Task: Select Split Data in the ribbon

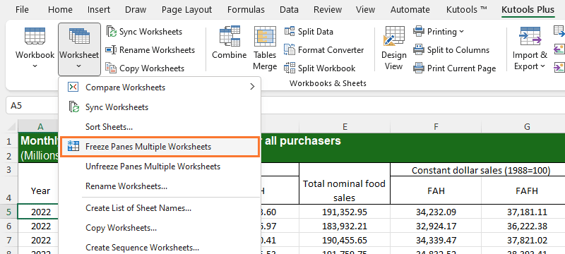Action: click(309, 32)
